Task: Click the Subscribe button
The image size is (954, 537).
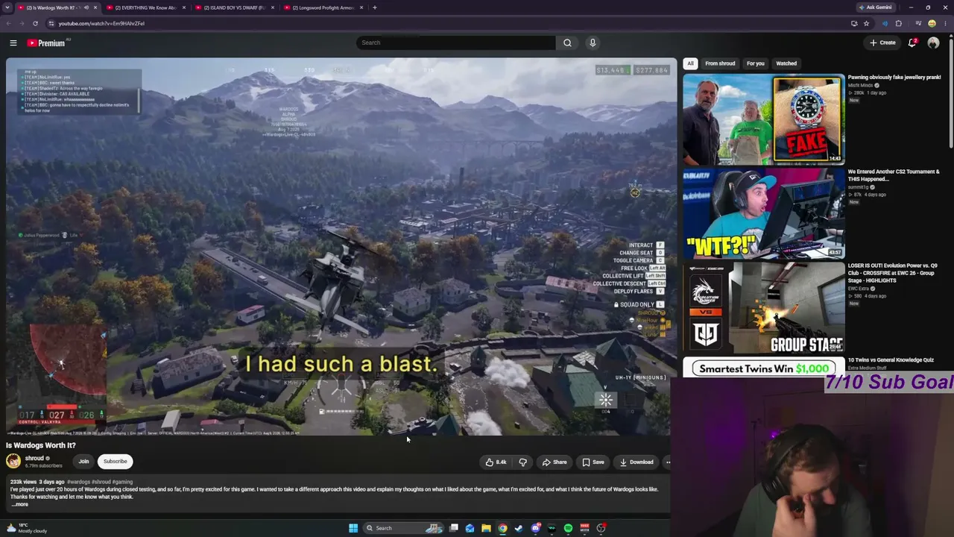Action: 116,462
